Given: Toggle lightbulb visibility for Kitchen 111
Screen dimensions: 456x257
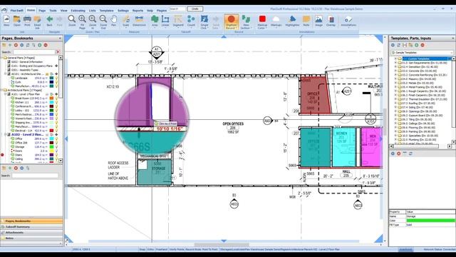Looking at the screenshot, I should pyautogui.click(x=56, y=102).
